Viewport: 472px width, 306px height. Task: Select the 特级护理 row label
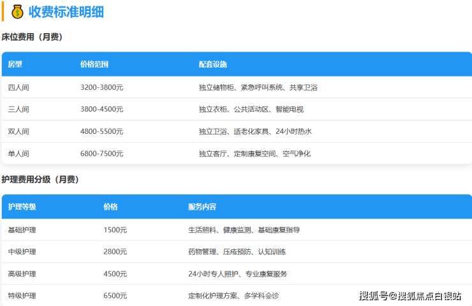coord(22,296)
